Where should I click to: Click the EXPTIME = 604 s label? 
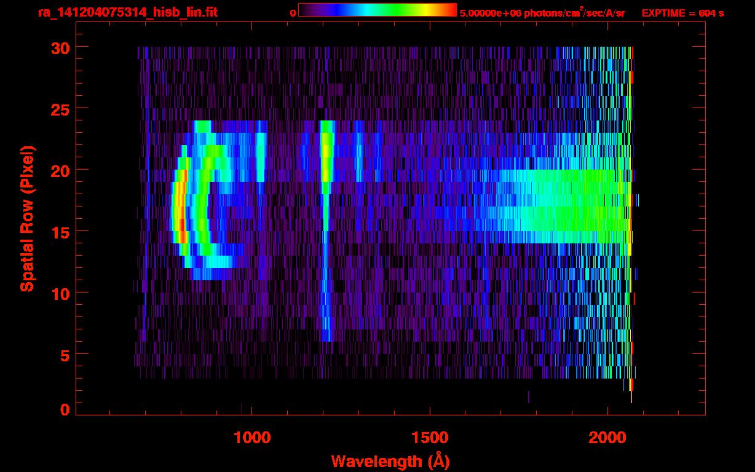tap(682, 13)
